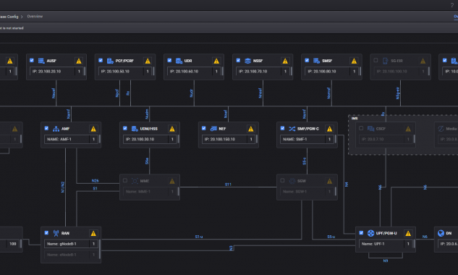
Task: Click the S11 interface label
Action: [228, 185]
